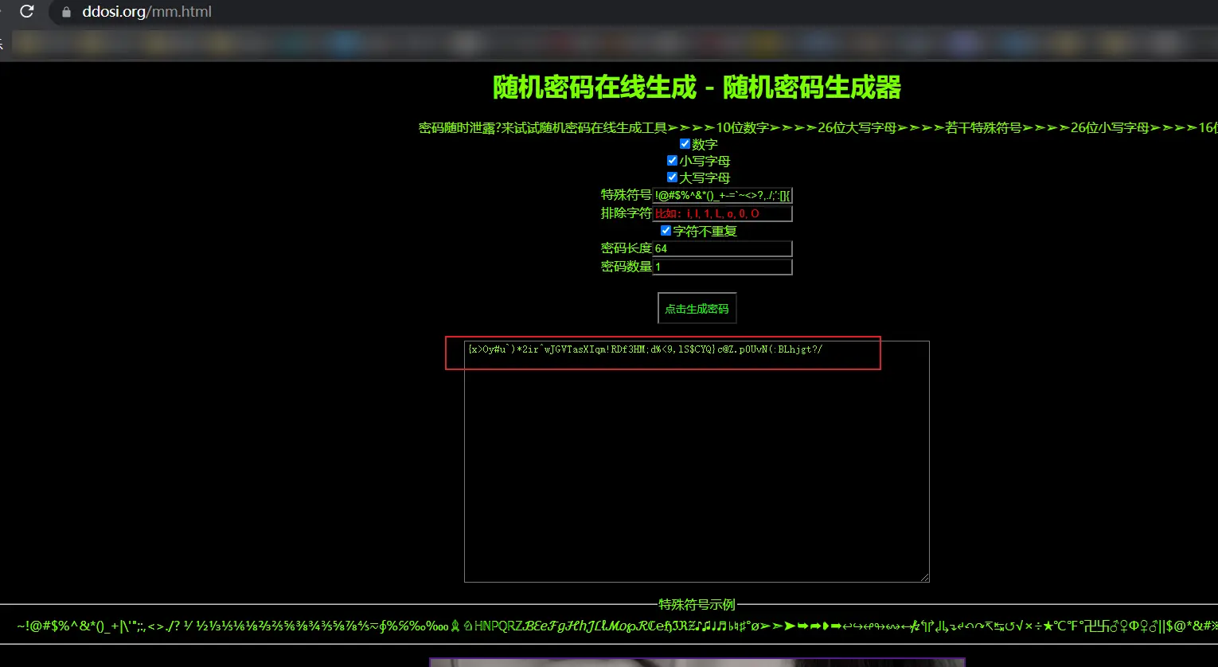Click the 排除字符 label
The image size is (1218, 667).
(627, 213)
